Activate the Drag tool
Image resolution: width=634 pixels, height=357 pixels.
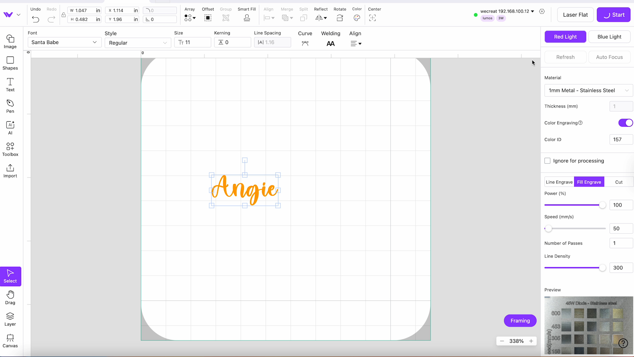tap(10, 297)
